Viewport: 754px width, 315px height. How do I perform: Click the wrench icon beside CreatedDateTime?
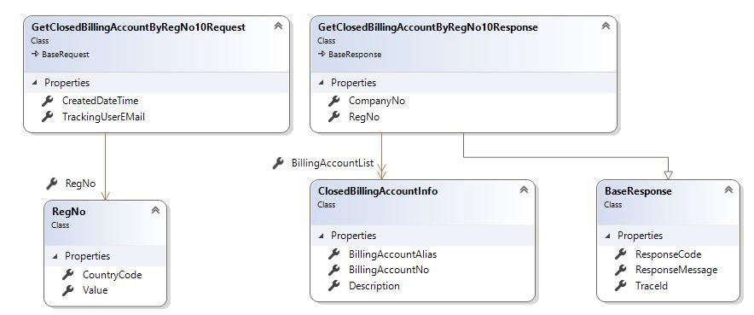point(47,101)
